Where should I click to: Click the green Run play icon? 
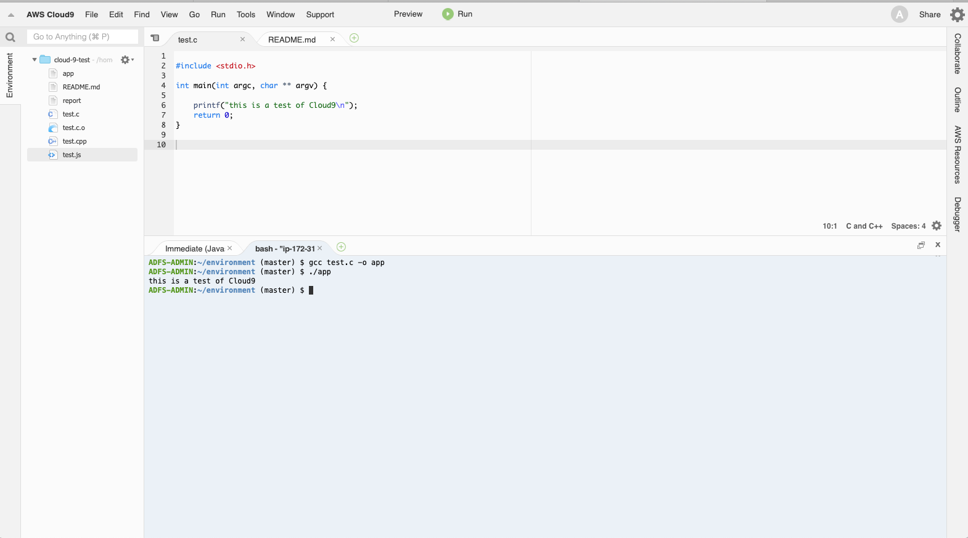click(448, 14)
